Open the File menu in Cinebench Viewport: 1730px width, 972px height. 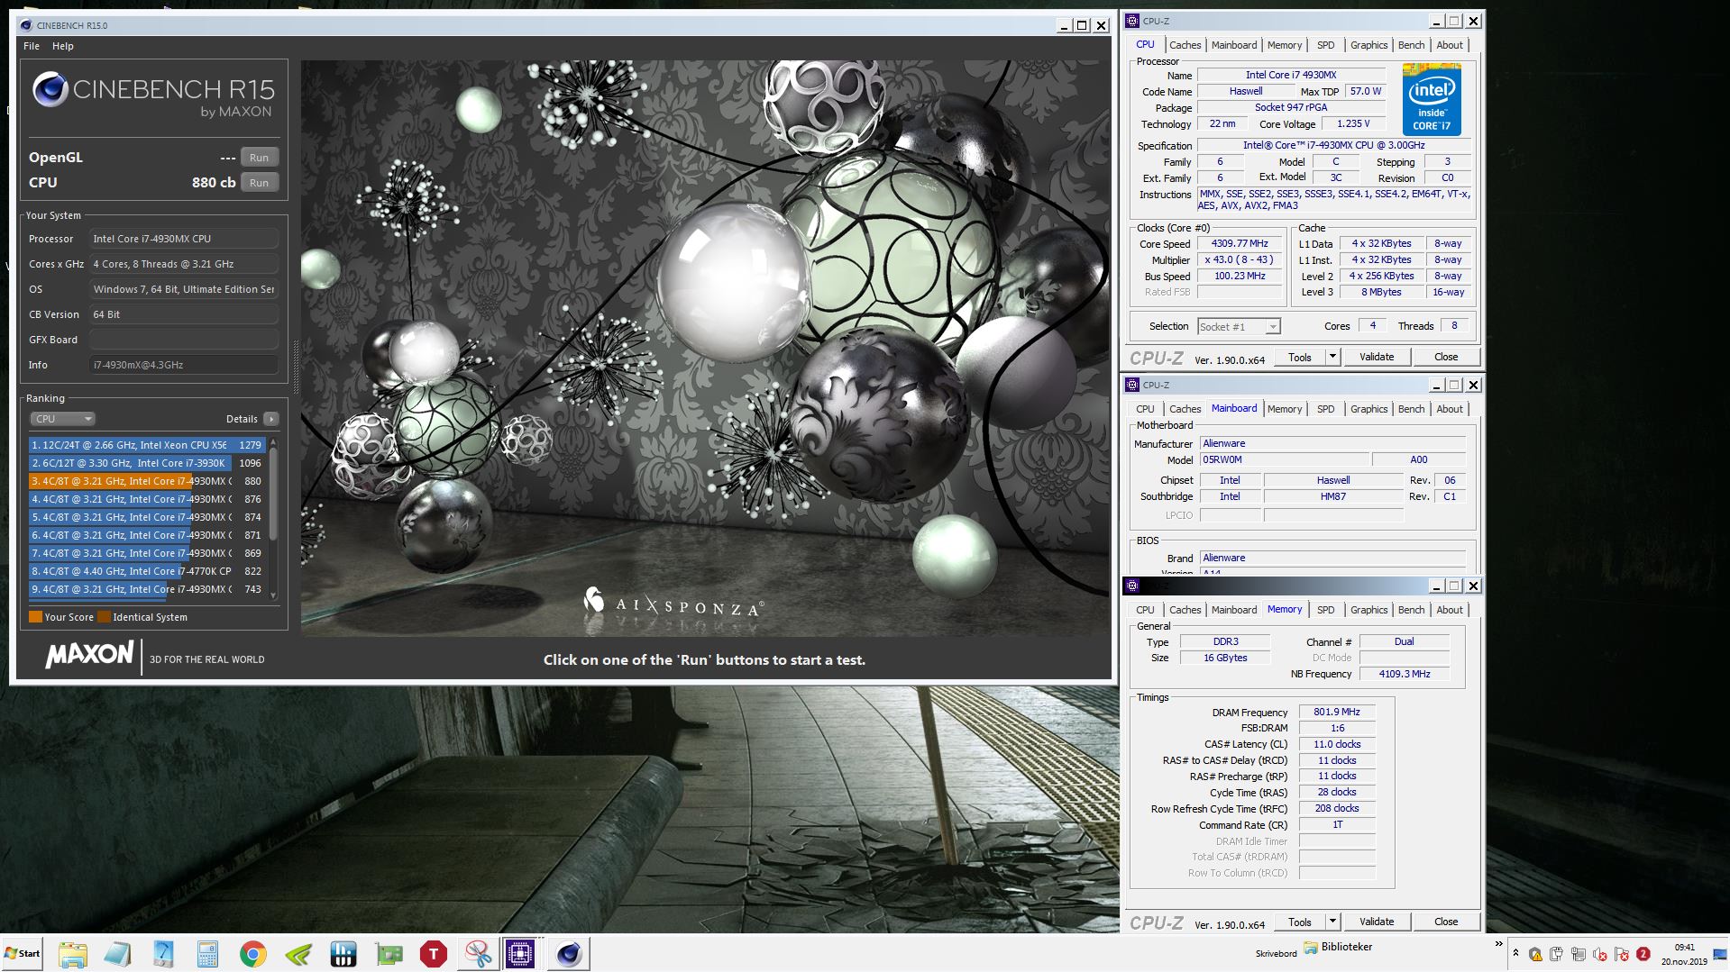[32, 46]
